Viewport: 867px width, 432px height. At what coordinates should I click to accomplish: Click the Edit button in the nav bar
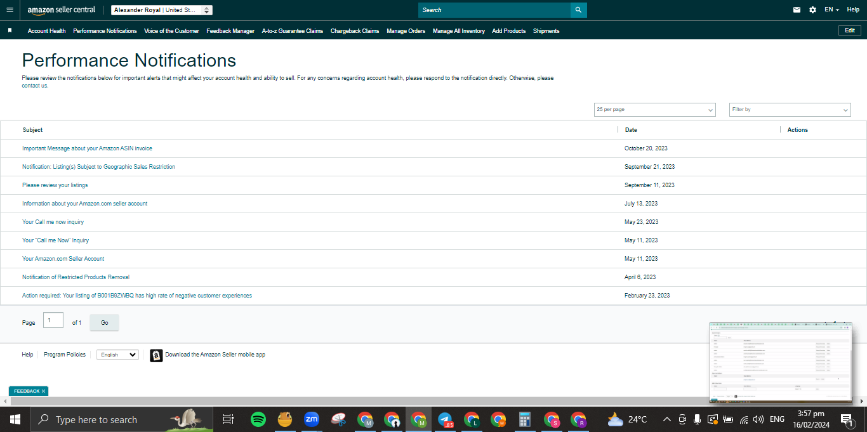click(850, 30)
